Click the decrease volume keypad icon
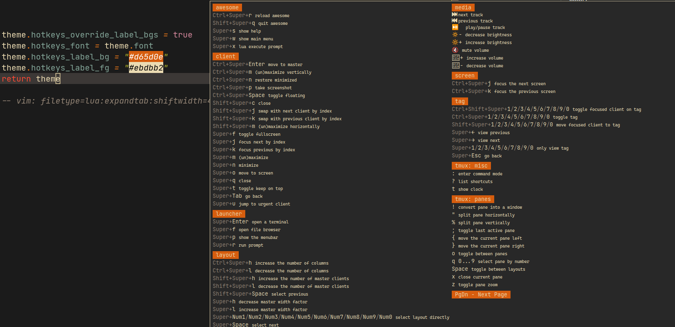 455,66
